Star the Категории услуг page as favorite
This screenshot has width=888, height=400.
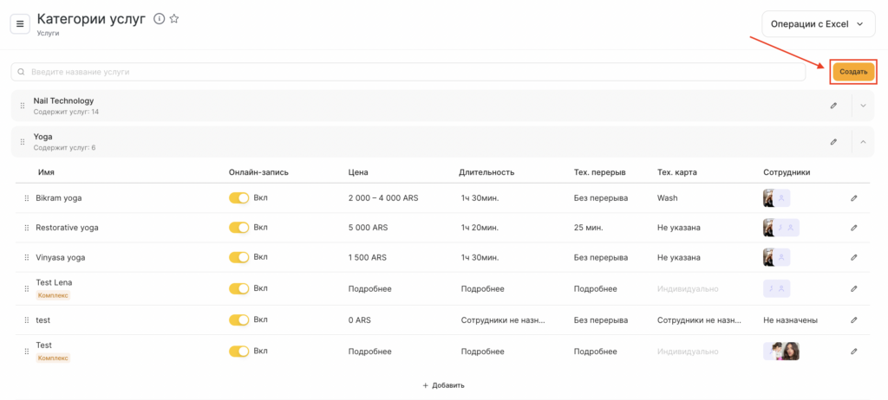tap(174, 19)
